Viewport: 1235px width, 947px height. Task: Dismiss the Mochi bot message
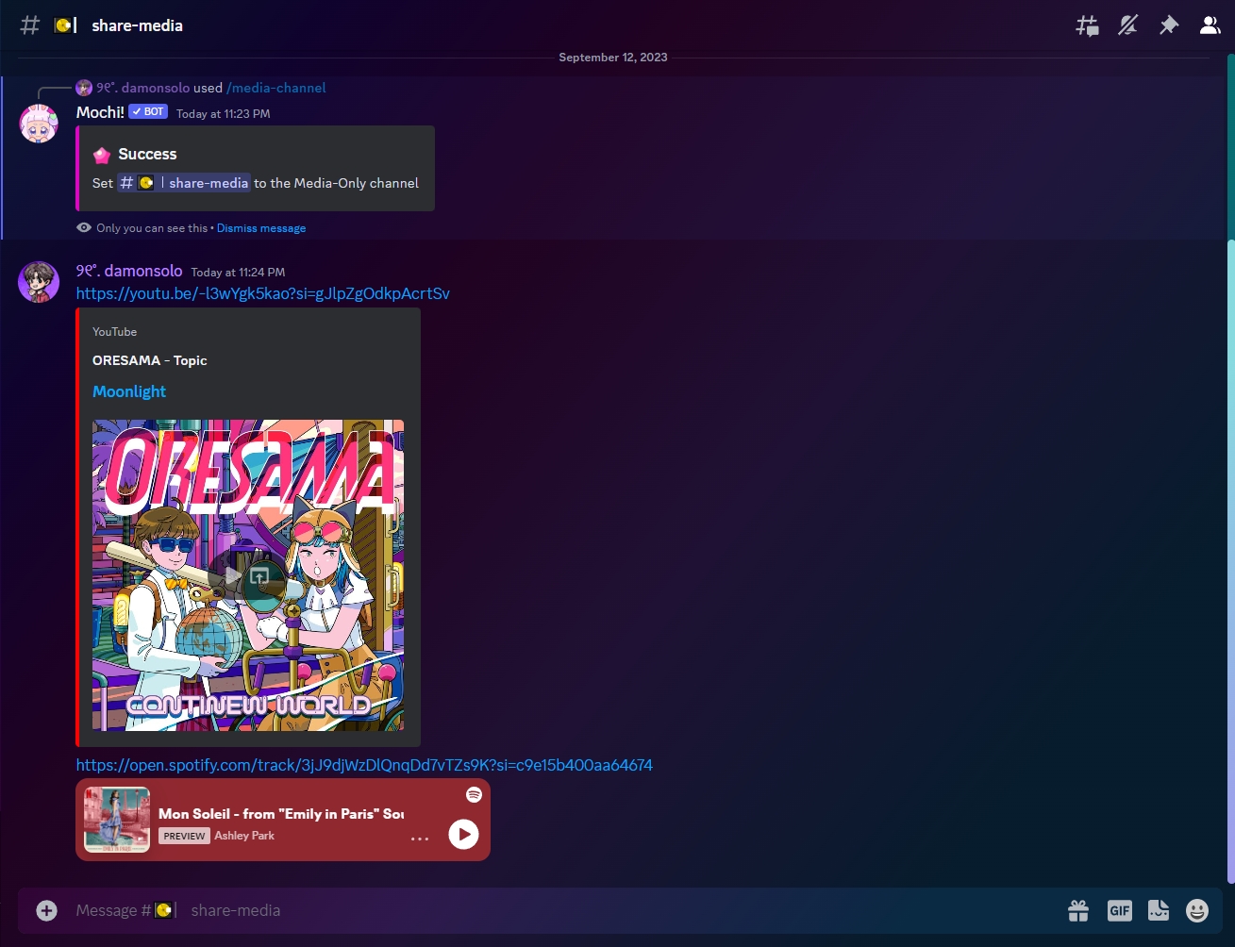tap(261, 228)
